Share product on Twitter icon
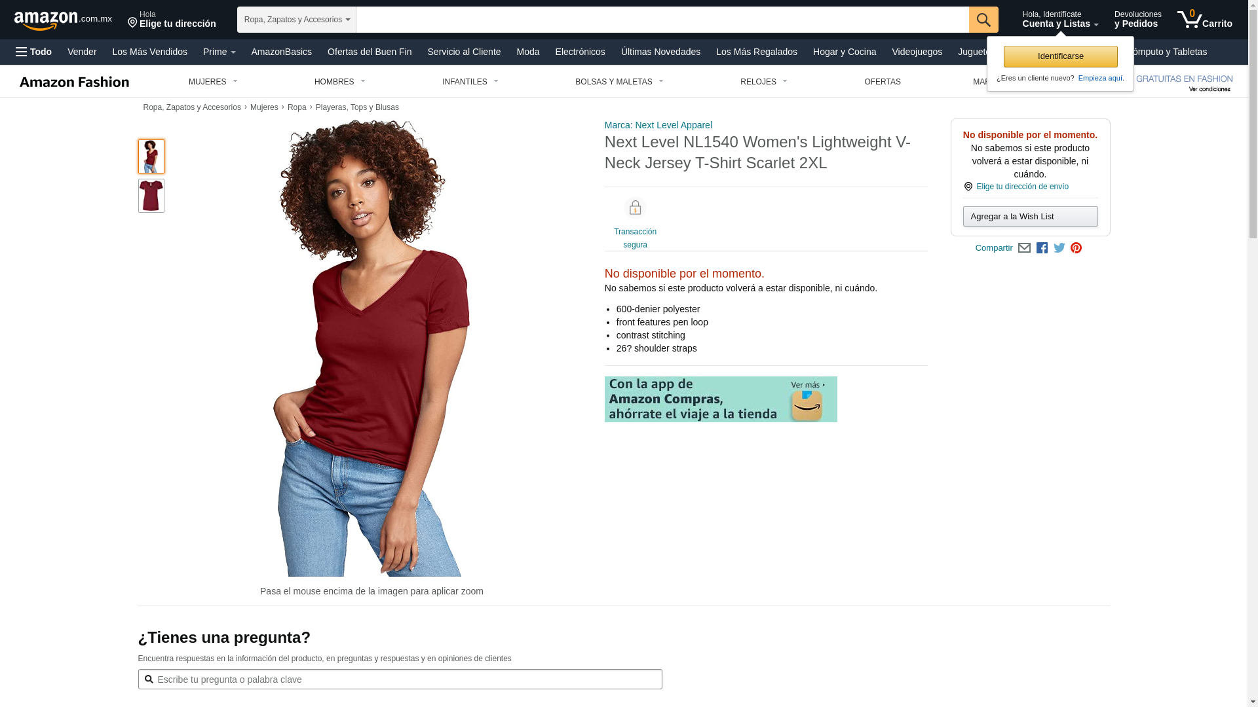This screenshot has height=707, width=1258. pyautogui.click(x=1059, y=248)
